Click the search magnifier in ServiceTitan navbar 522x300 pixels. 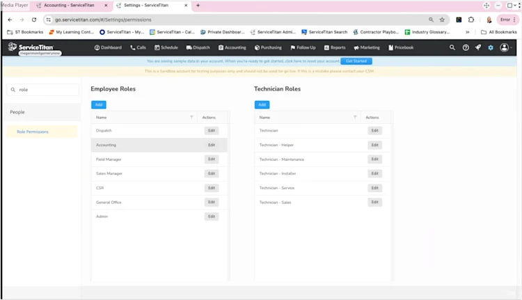click(x=452, y=47)
